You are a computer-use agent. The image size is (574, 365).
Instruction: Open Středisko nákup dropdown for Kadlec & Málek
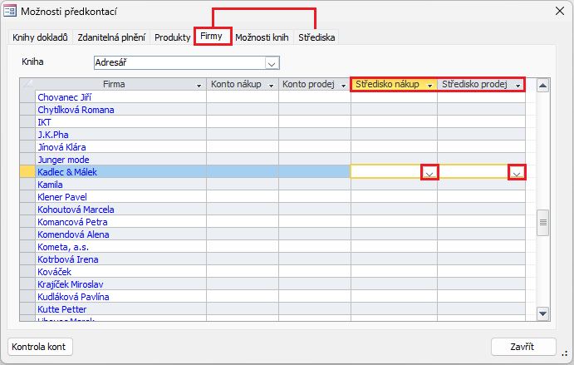point(429,173)
